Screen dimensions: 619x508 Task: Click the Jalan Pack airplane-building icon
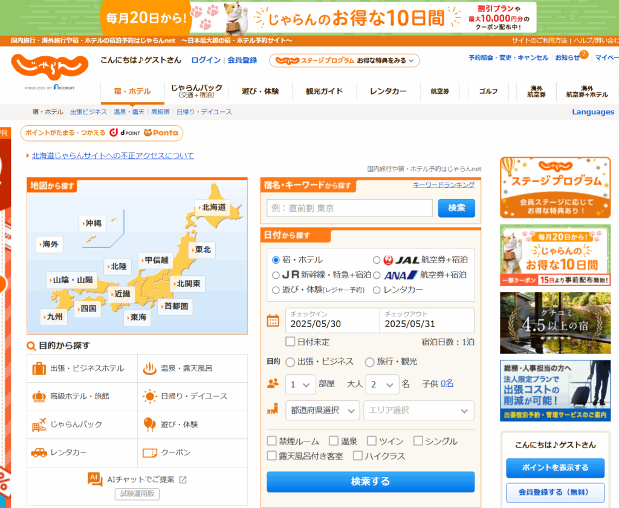39,425
